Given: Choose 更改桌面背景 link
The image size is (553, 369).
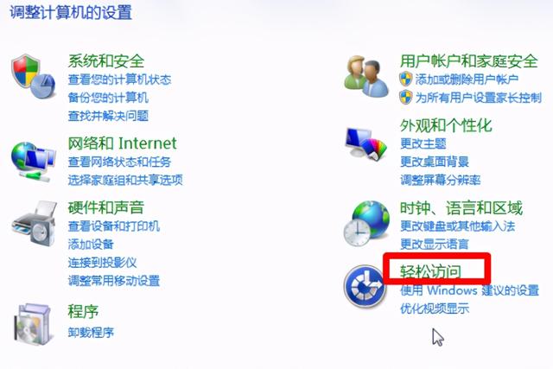Looking at the screenshot, I should click(x=435, y=162).
